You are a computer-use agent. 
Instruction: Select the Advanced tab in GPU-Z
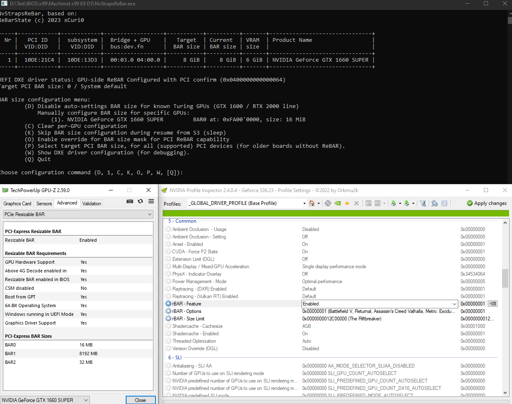click(x=67, y=203)
